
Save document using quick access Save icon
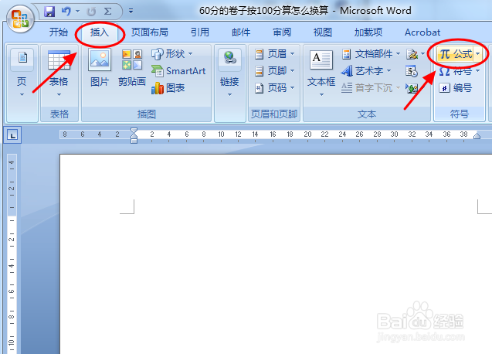coord(49,12)
